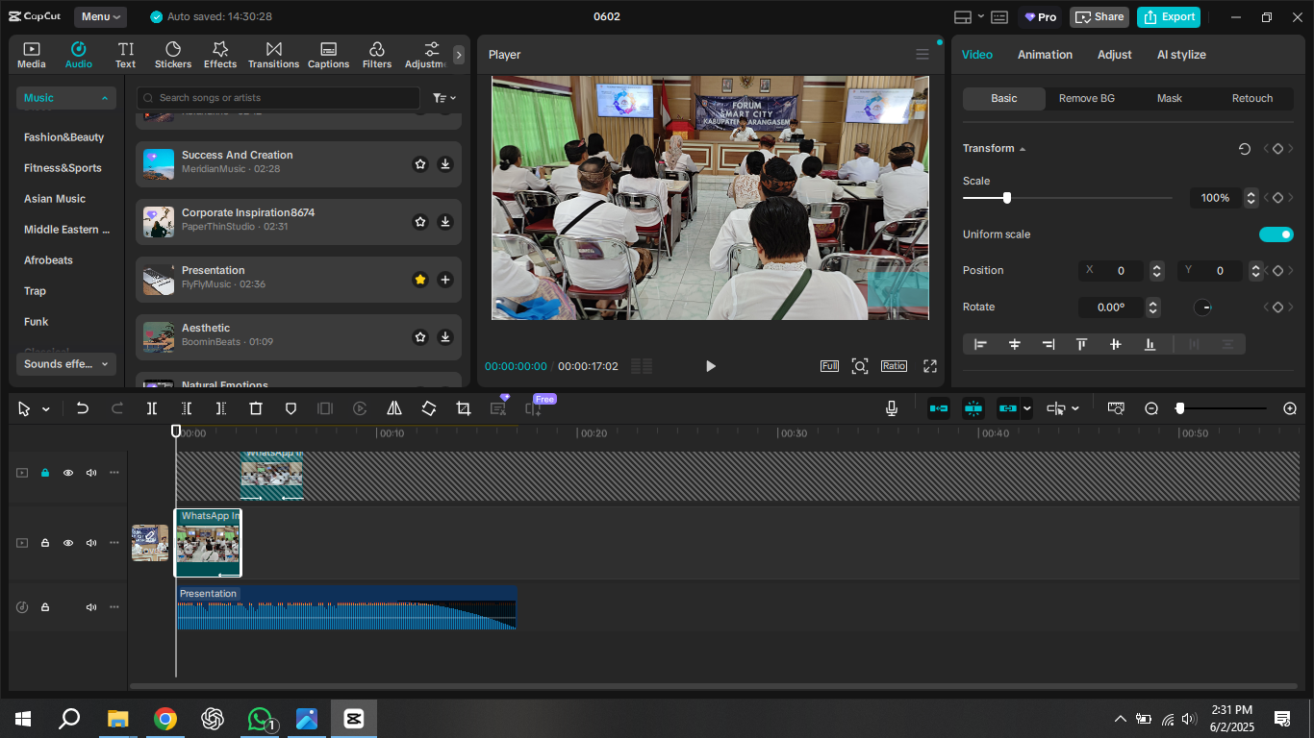The width and height of the screenshot is (1314, 738).
Task: Favorite the Corporate Inspiration8674 track
Action: click(x=420, y=222)
